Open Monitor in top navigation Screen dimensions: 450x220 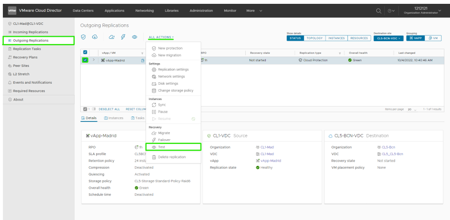[x=230, y=11]
